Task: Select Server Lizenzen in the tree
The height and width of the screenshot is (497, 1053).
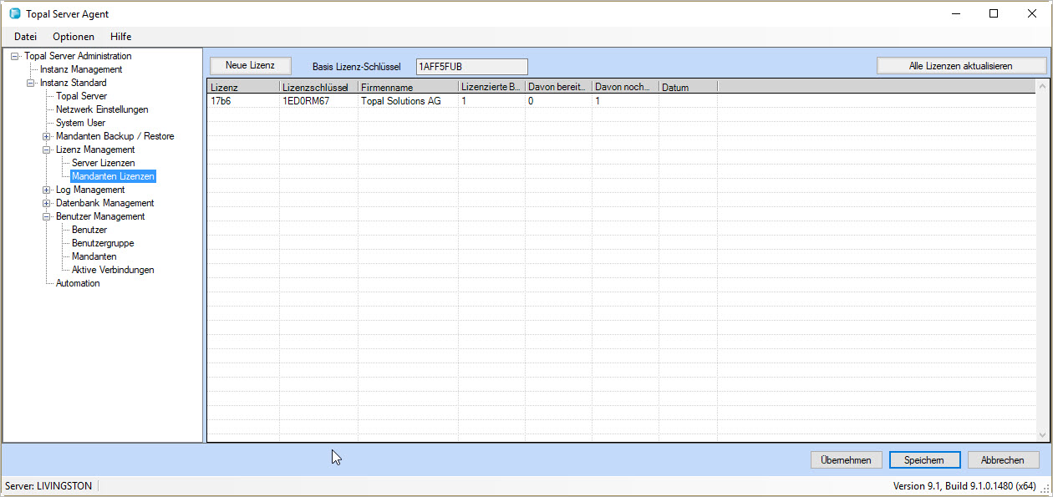Action: coord(103,163)
